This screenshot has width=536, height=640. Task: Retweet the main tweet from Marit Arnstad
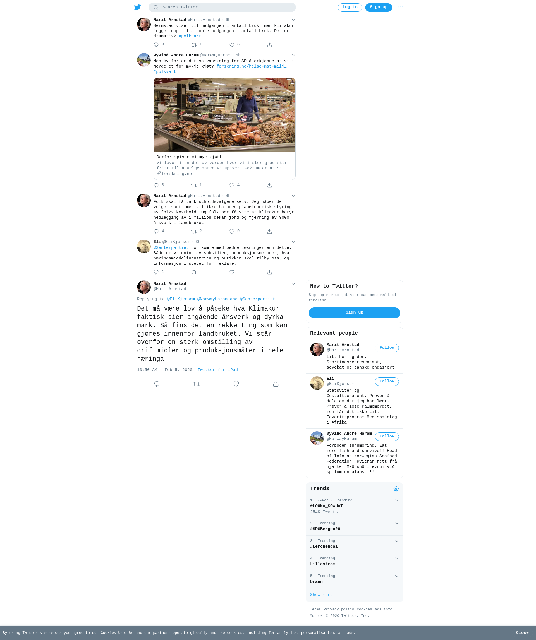tap(196, 384)
